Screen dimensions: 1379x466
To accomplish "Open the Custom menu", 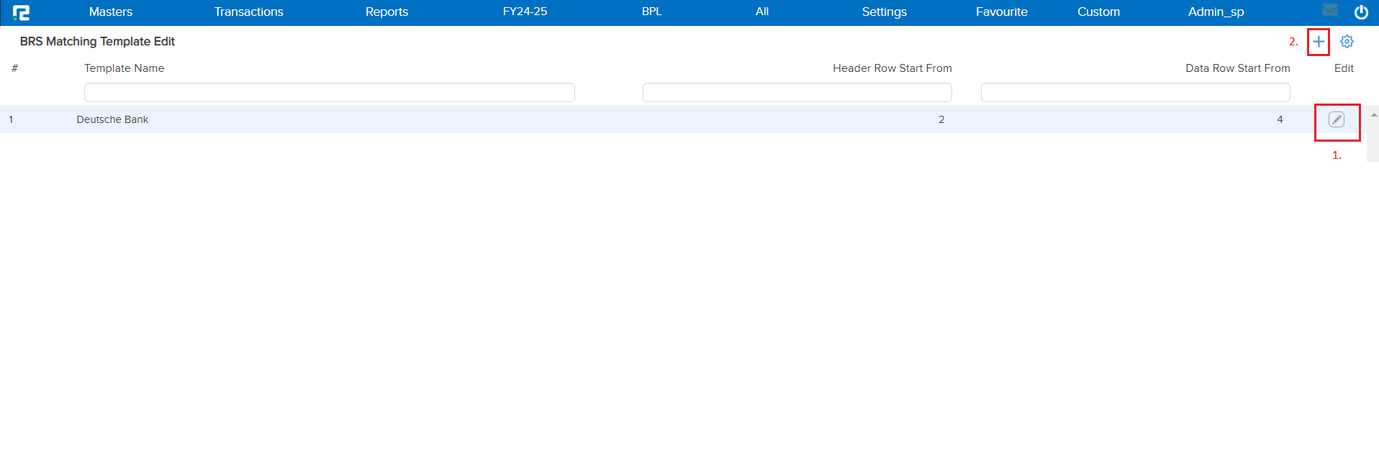I will [1098, 12].
